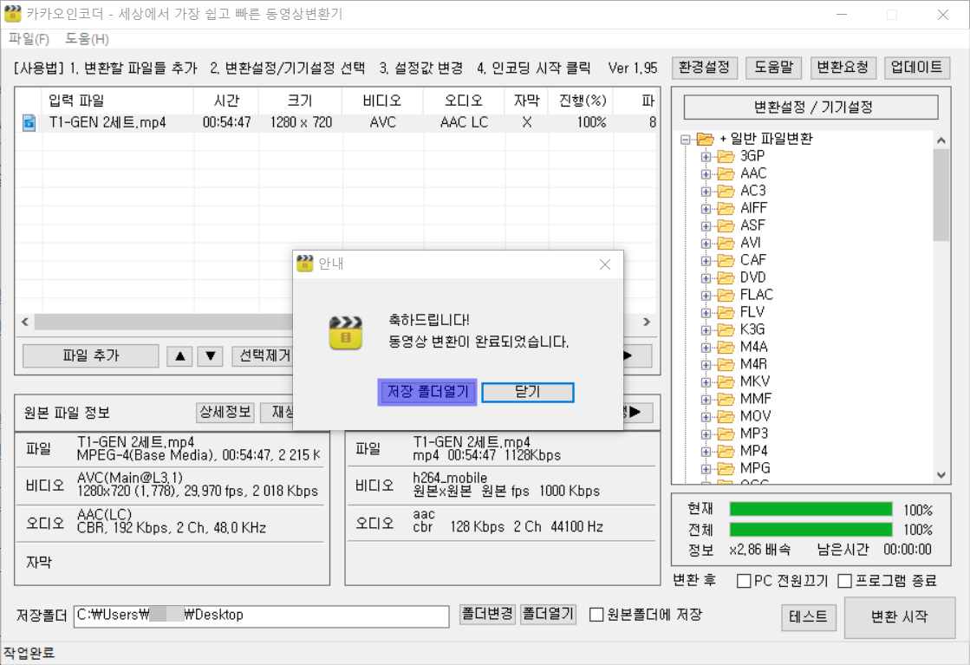Toggle the 원본폴더에 저장 checkbox
This screenshot has height=665, width=970.
[596, 615]
